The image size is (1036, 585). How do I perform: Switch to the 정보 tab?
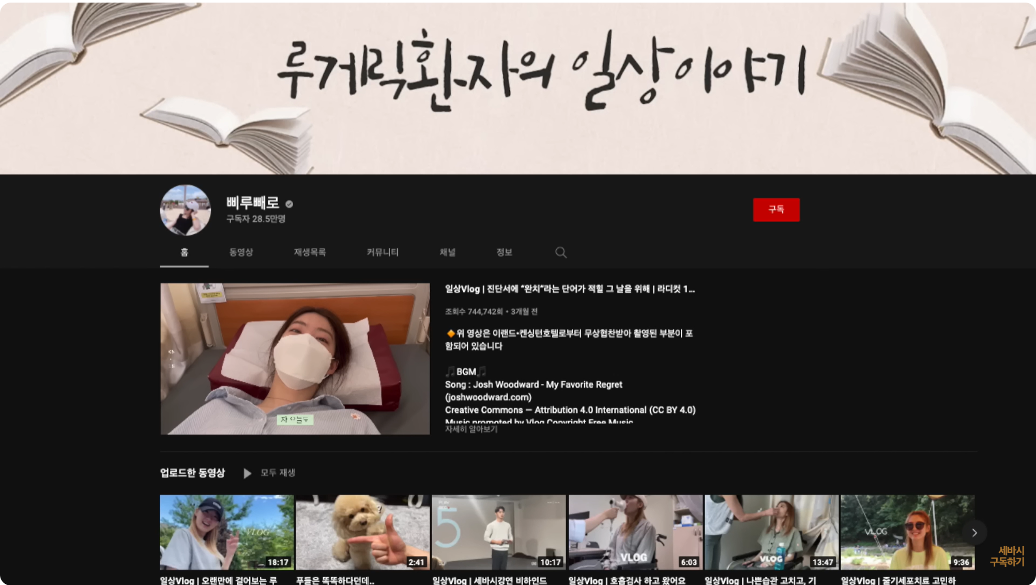coord(504,252)
